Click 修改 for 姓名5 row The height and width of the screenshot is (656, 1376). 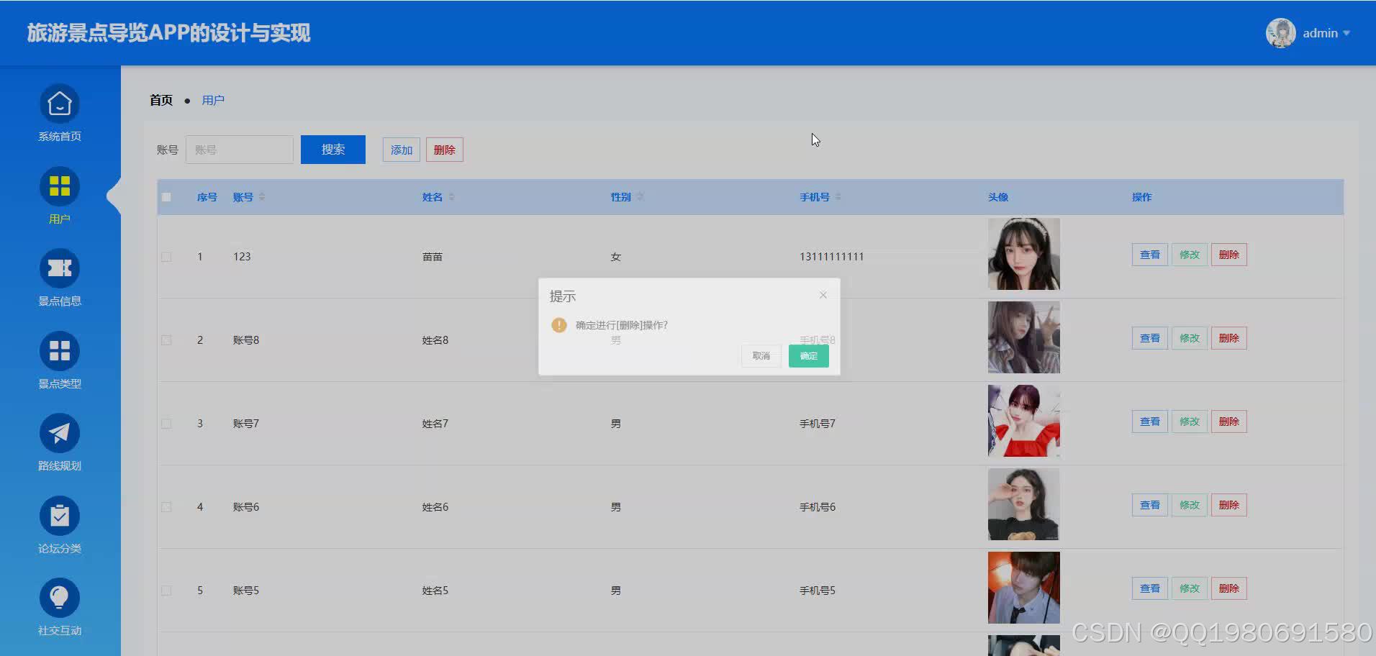pyautogui.click(x=1190, y=588)
